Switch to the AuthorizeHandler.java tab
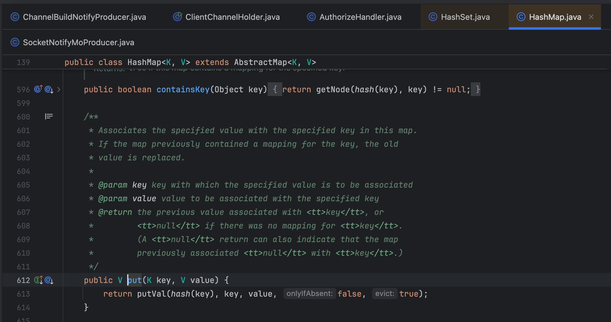The image size is (611, 322). click(360, 17)
